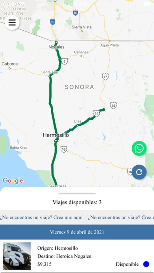Screen dimensions: 154x273
Task: Click the Interstate 10 highway shield
Action: [x=75, y=12]
